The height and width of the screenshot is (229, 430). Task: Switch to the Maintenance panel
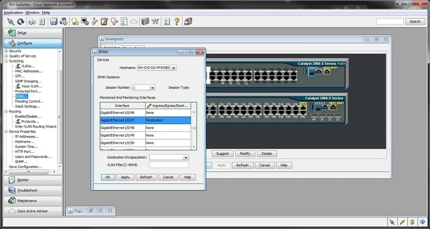[x=33, y=201]
